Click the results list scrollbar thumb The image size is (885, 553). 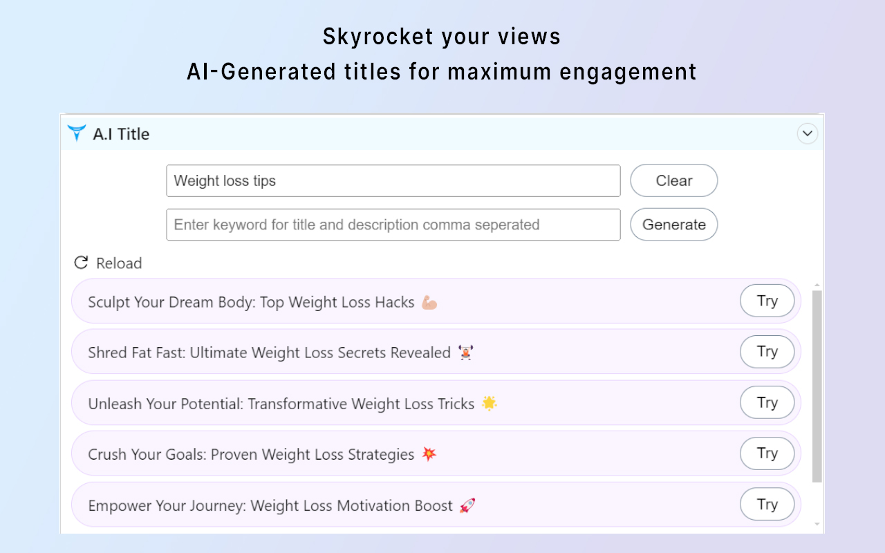817,386
